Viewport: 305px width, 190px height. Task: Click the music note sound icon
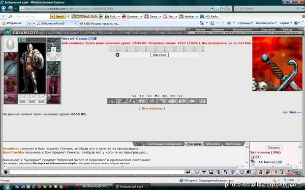click(233, 172)
